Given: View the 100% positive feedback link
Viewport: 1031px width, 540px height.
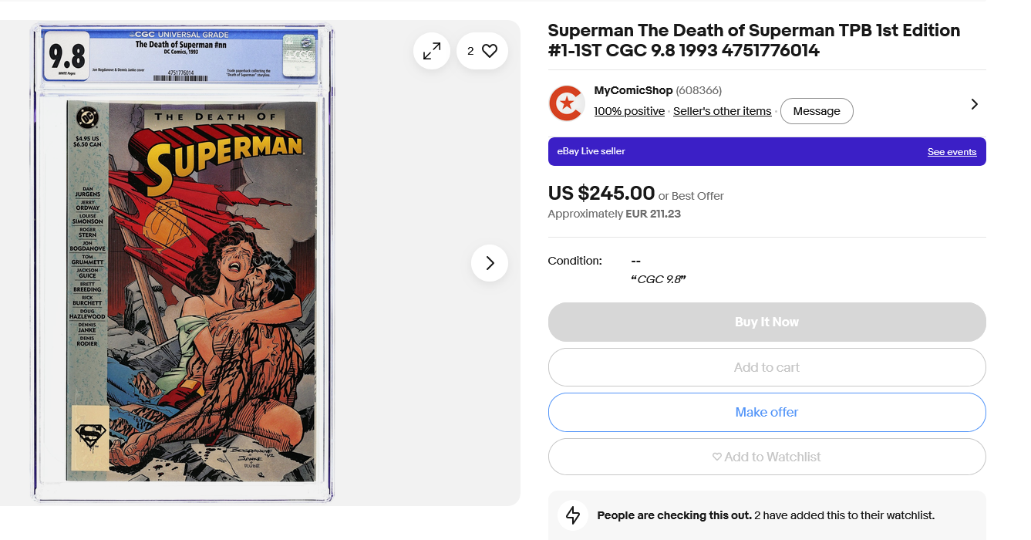Looking at the screenshot, I should click(629, 111).
